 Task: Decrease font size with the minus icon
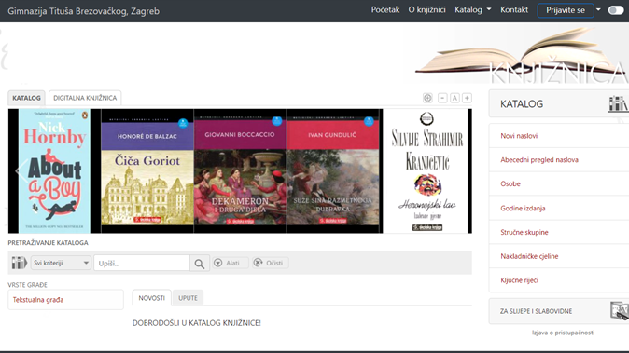pyautogui.click(x=442, y=98)
